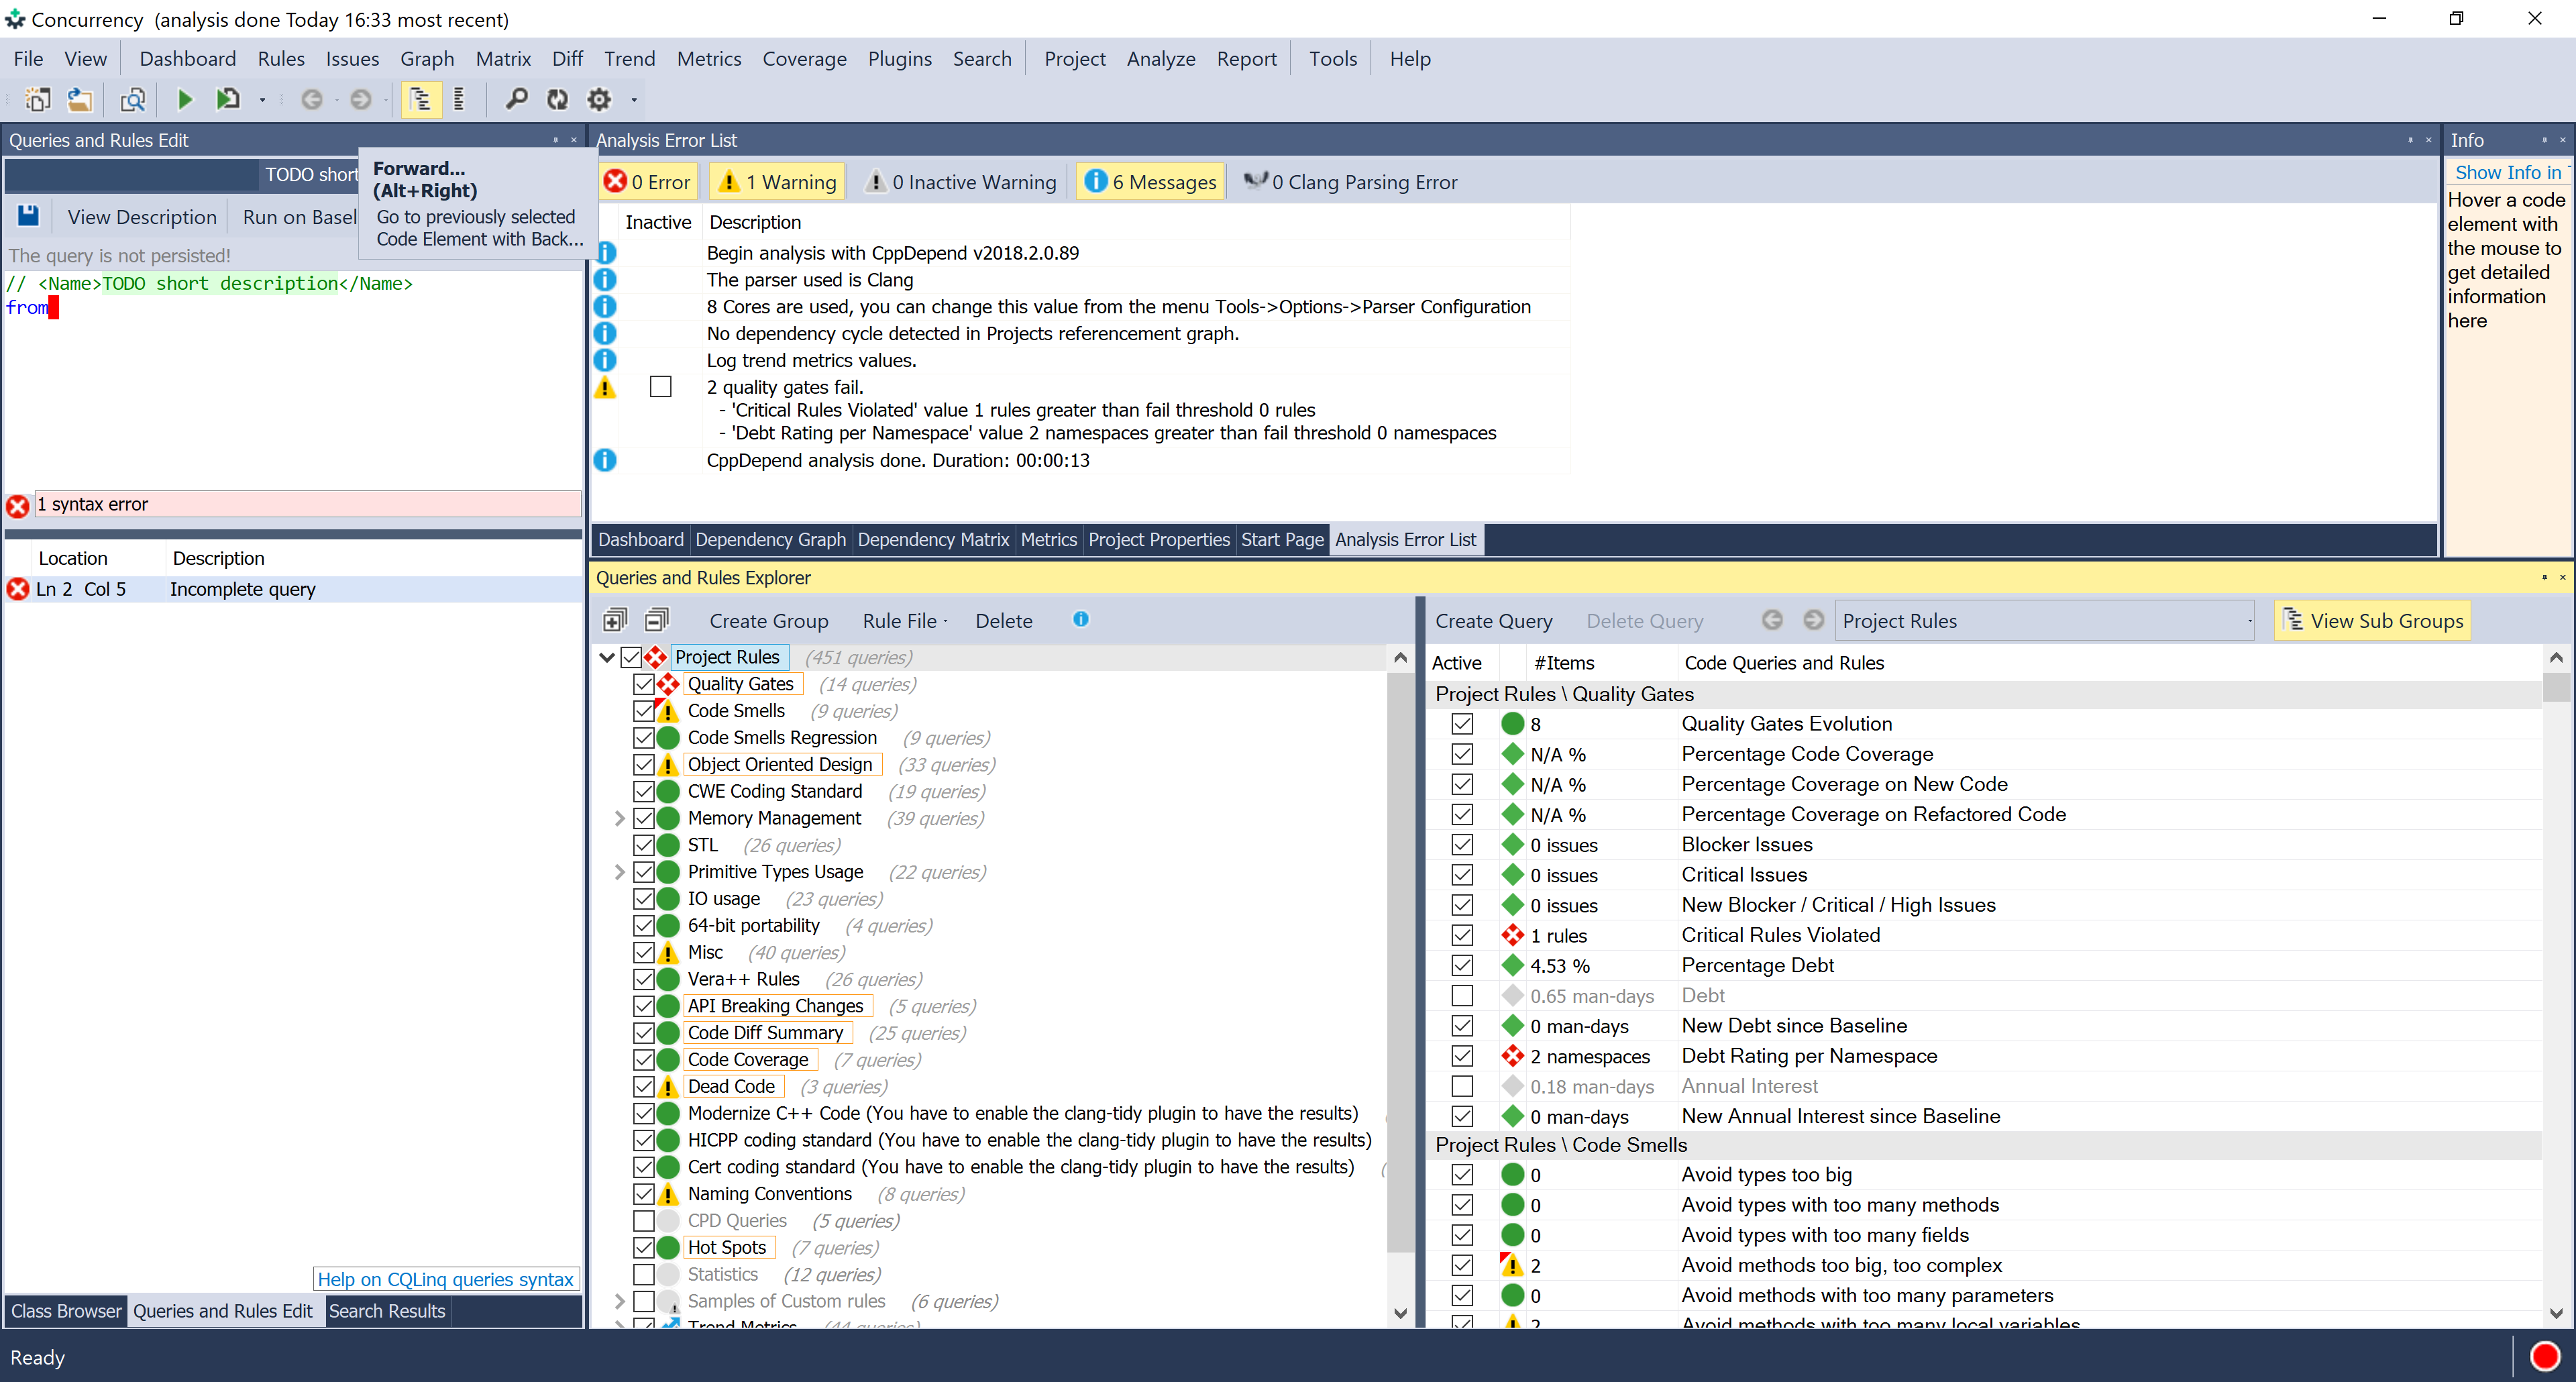2576x1382 pixels.
Task: Click the grayed Back arrow in the toolbar
Action: click(x=312, y=99)
